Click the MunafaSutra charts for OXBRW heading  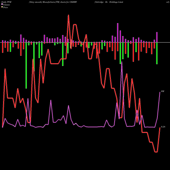[x=53, y=2]
